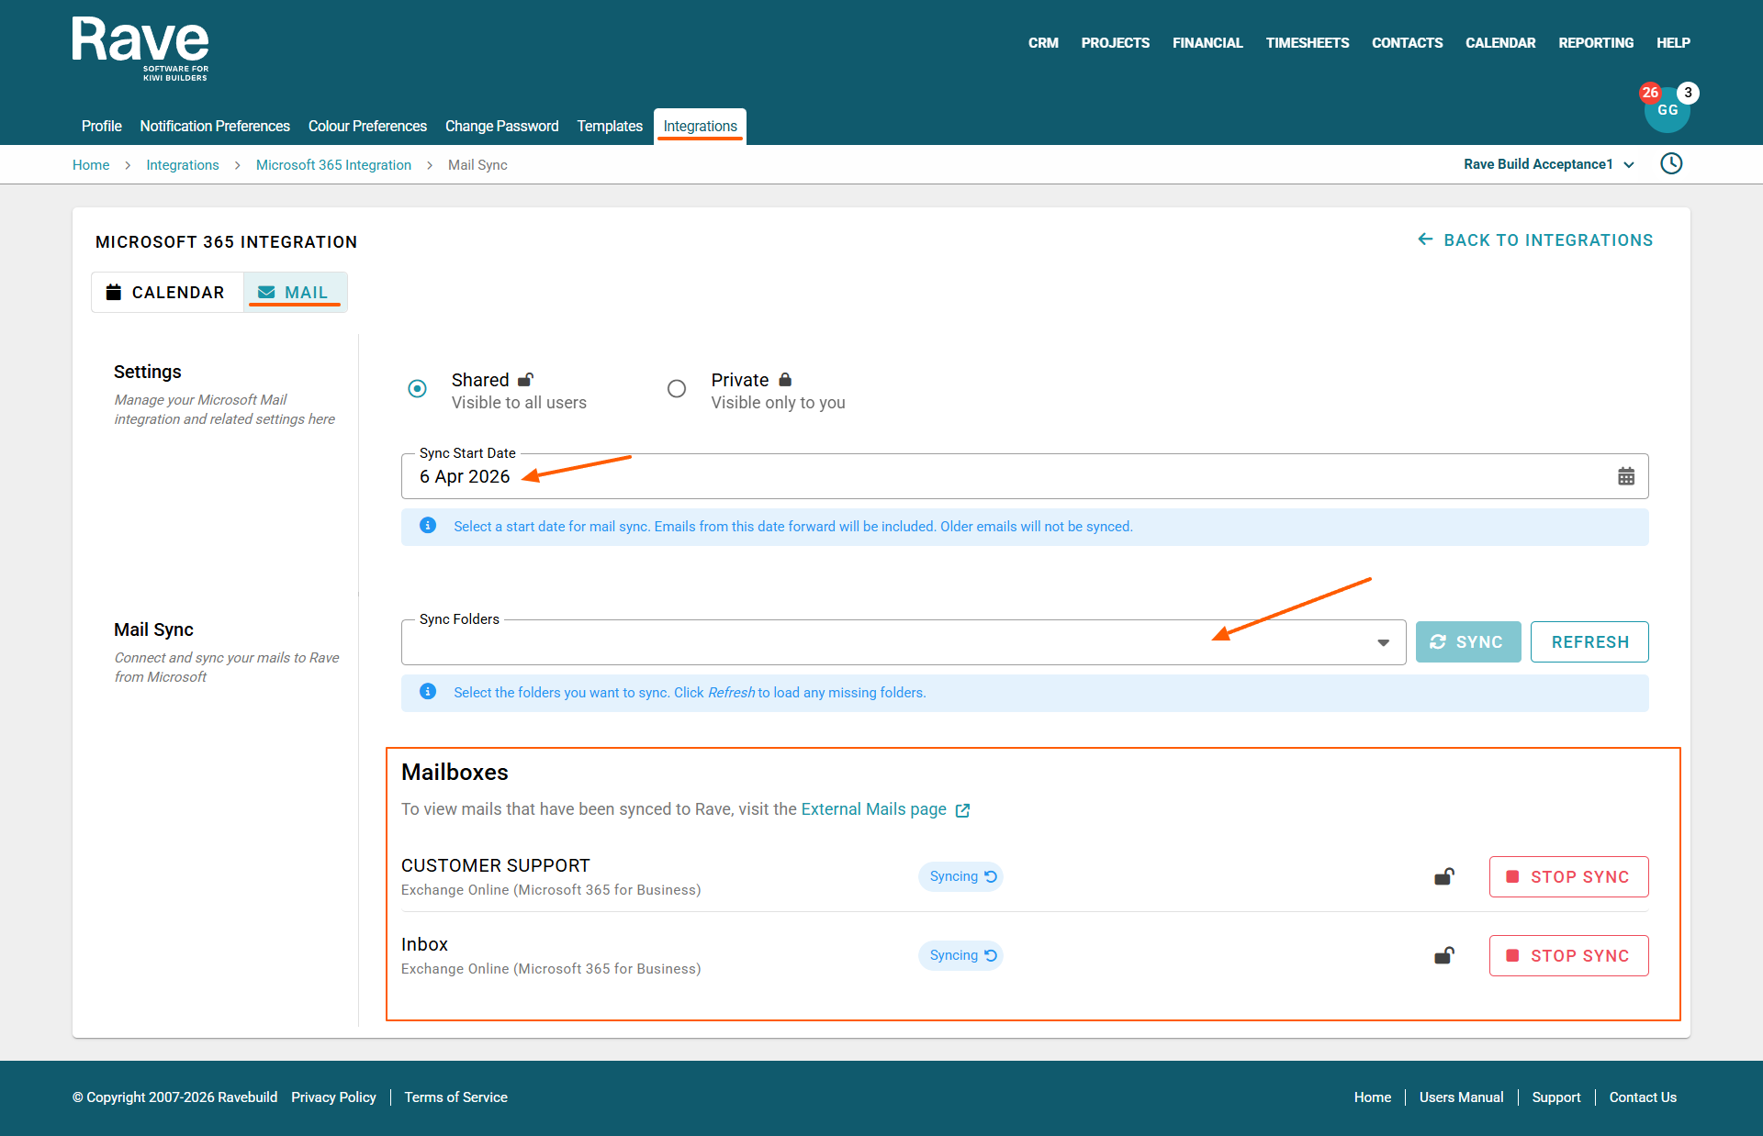This screenshot has height=1136, width=1763.
Task: Select the Shared visibility radio button
Action: point(417,389)
